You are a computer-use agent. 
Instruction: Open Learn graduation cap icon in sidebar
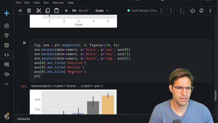coord(6,74)
